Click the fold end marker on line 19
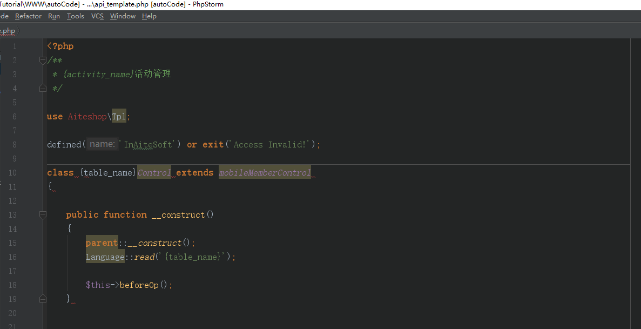Viewport: 641px width, 329px height. tap(43, 299)
